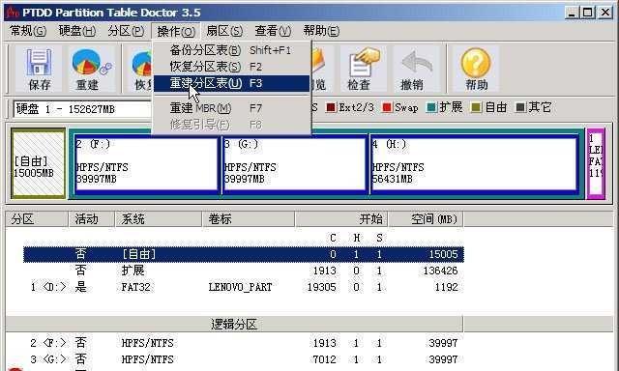Select the [自由] row with 15005 size
Viewport: 619px width, 371px height.
click(x=244, y=254)
